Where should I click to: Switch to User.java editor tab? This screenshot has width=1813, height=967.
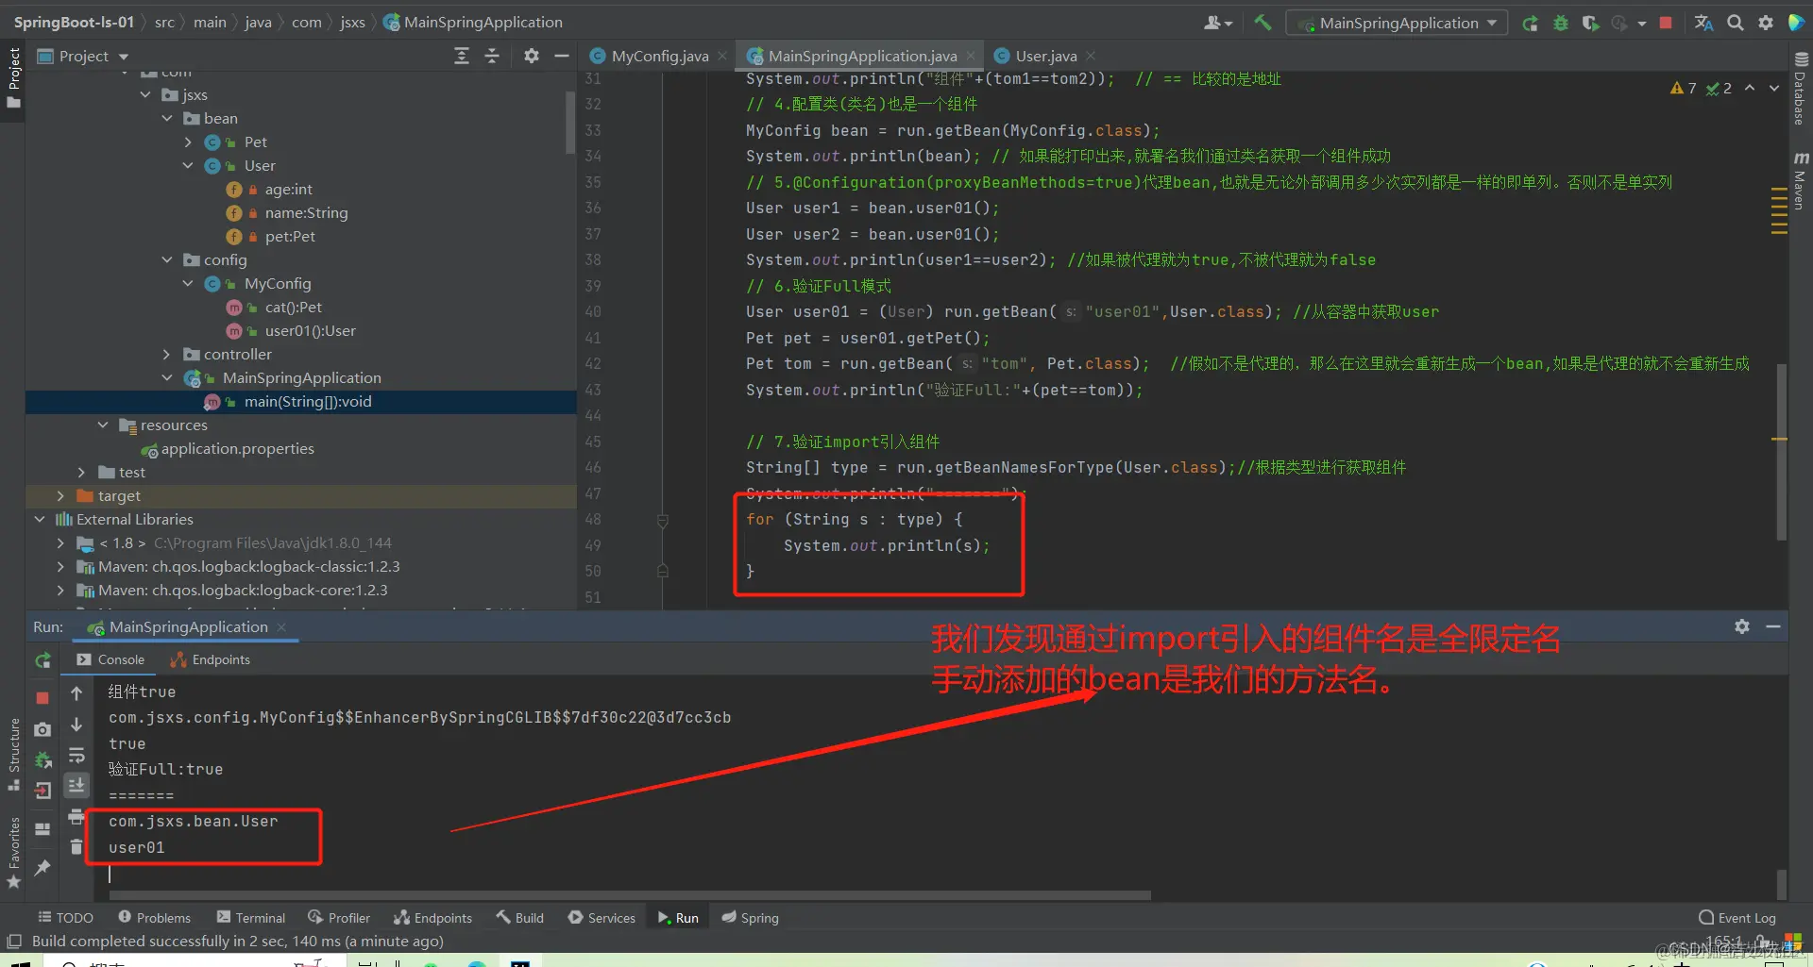(1045, 56)
